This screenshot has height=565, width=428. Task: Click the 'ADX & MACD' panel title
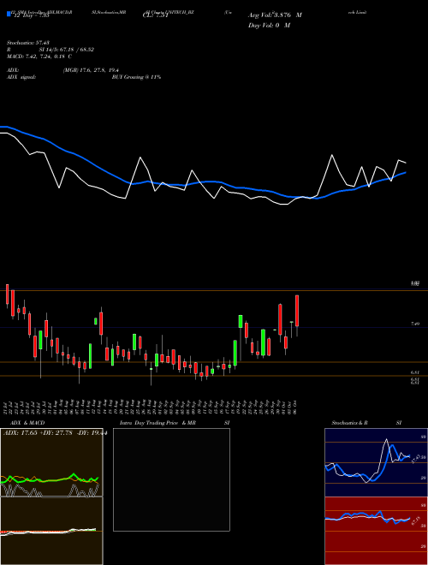pyautogui.click(x=27, y=423)
